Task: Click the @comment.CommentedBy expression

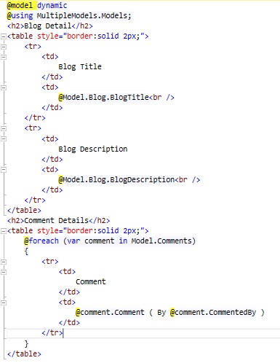Action: click(x=213, y=312)
